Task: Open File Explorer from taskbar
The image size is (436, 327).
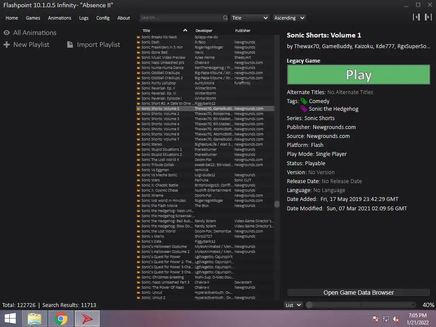Action: click(x=34, y=318)
